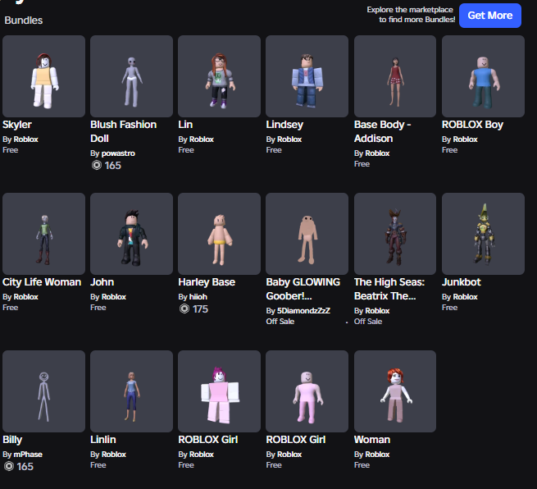537x489 pixels.
Task: Open creator powastro's profile link
Action: 118,153
